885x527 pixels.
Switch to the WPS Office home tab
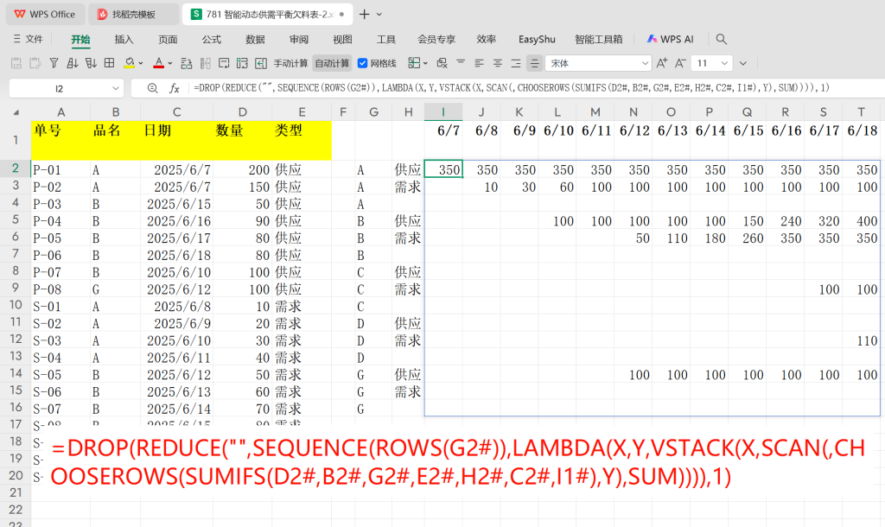45,14
